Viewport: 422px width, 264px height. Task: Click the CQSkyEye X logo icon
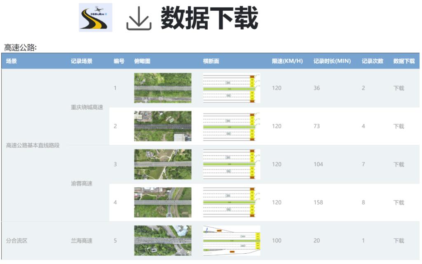tap(95, 17)
